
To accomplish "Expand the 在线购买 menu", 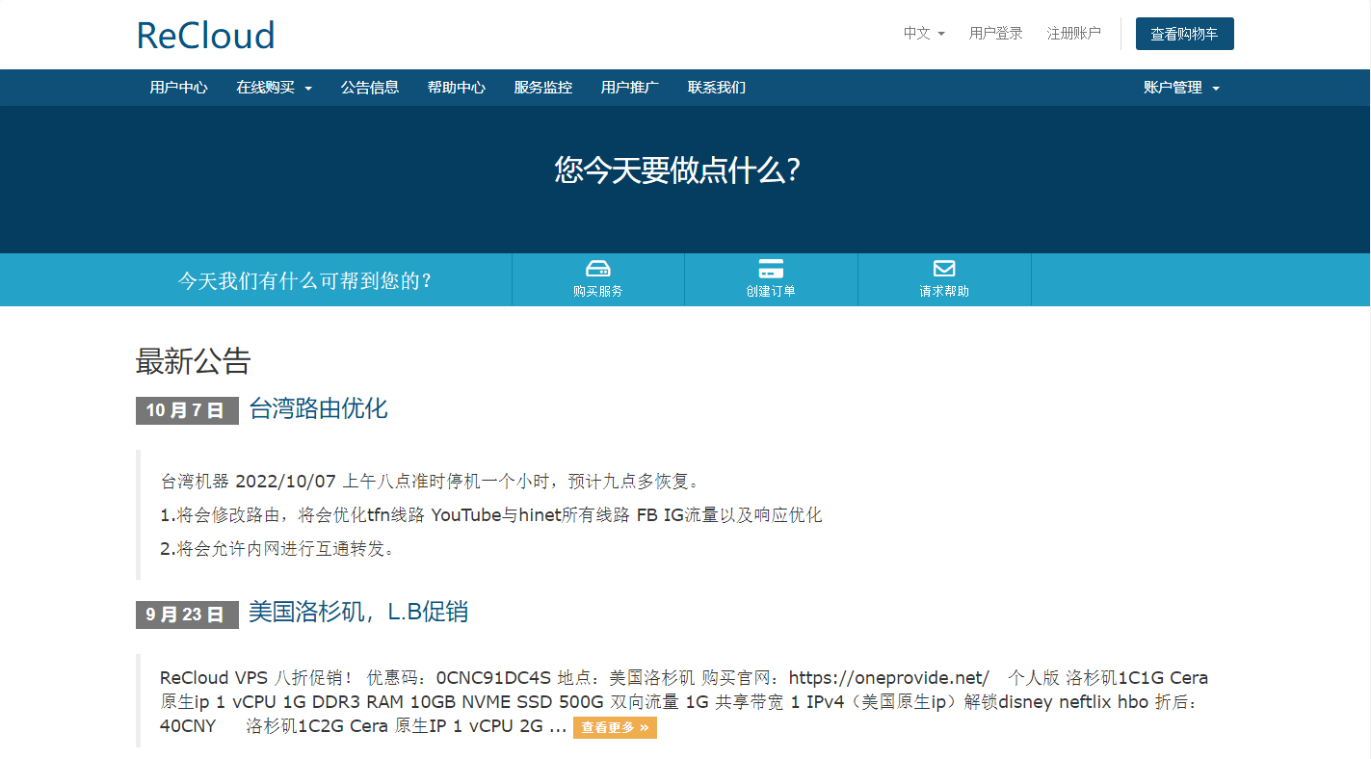I will [274, 88].
